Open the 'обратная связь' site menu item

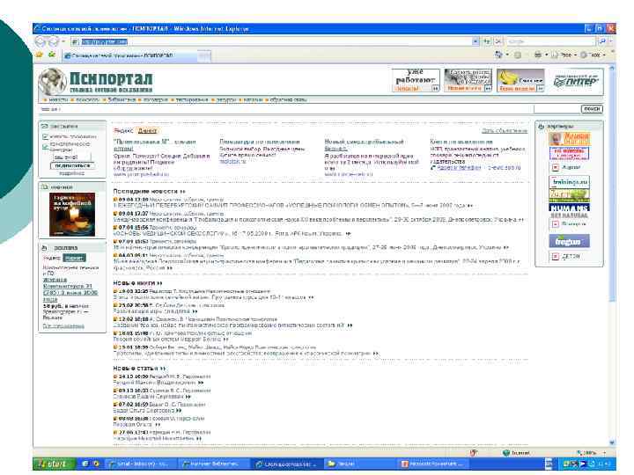288,99
